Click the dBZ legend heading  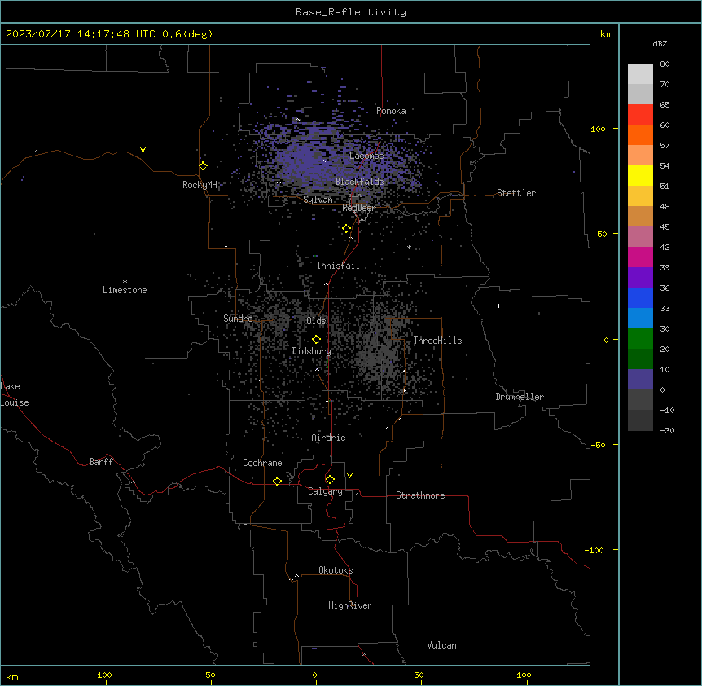[x=660, y=43]
